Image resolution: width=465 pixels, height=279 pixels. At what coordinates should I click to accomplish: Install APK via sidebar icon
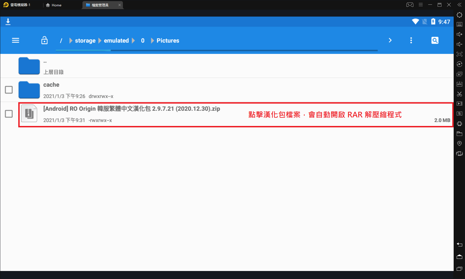tap(459, 84)
